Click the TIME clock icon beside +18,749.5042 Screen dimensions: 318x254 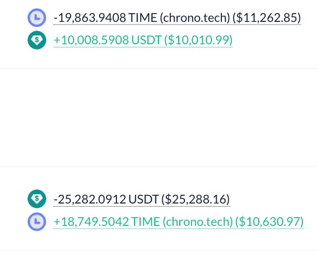pyautogui.click(x=37, y=222)
